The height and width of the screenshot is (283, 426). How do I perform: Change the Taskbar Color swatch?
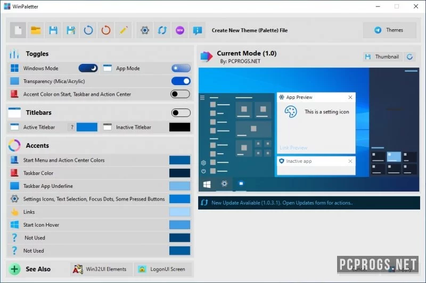[x=179, y=173]
